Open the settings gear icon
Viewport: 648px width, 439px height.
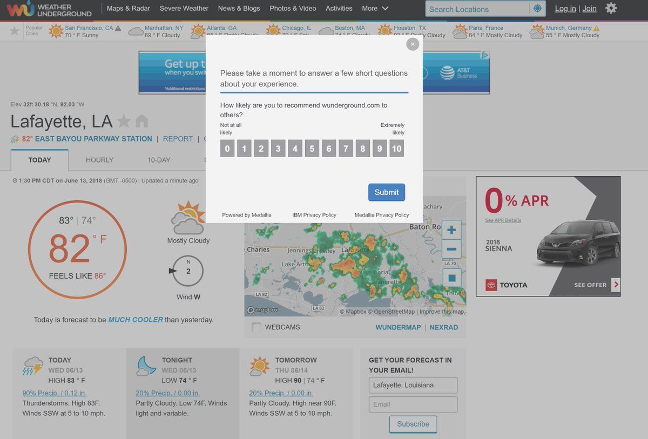pyautogui.click(x=611, y=8)
